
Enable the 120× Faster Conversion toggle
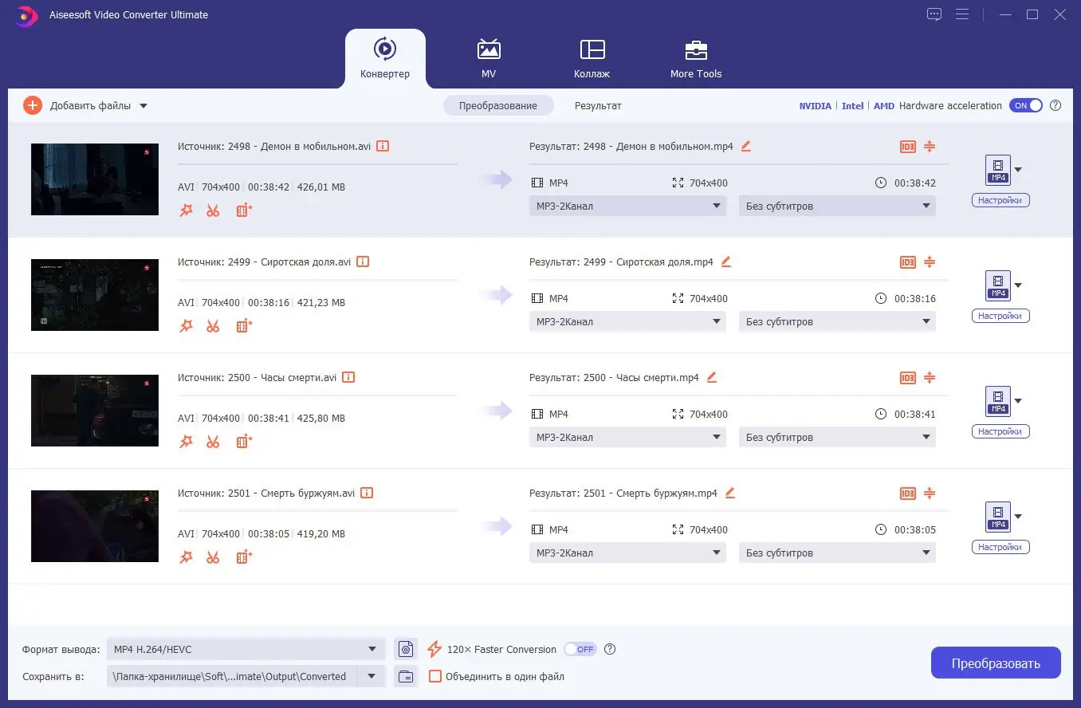pyautogui.click(x=580, y=649)
